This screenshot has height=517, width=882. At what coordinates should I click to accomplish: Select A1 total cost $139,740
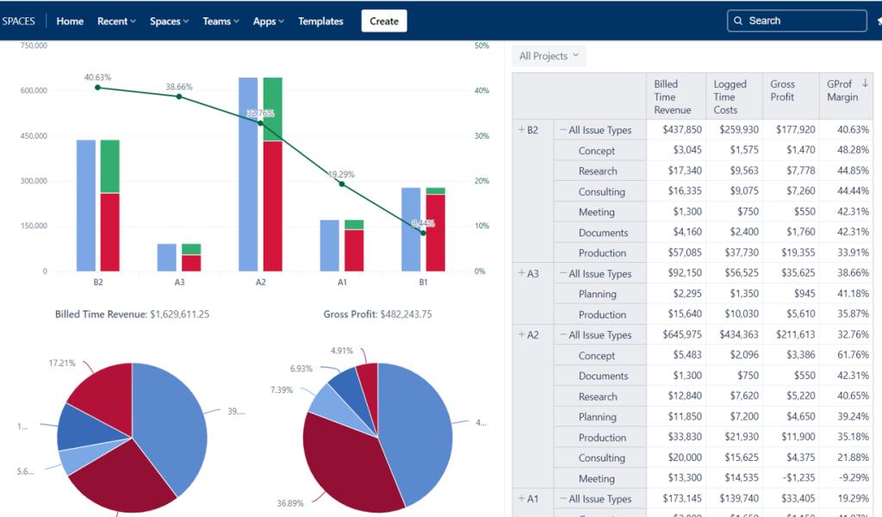(x=734, y=498)
